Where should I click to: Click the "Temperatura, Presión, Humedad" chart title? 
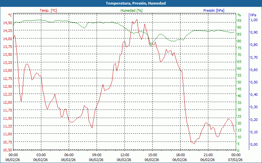[131, 3]
